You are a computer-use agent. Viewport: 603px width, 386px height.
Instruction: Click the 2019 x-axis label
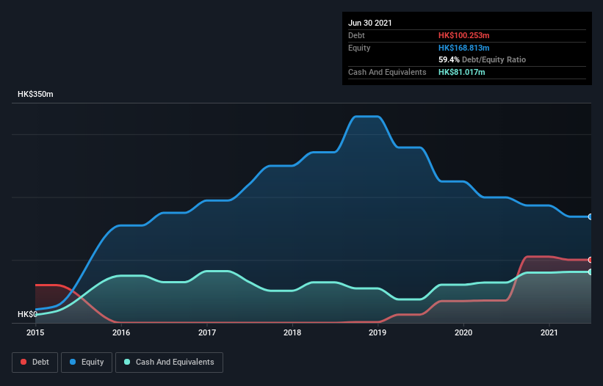tap(378, 332)
